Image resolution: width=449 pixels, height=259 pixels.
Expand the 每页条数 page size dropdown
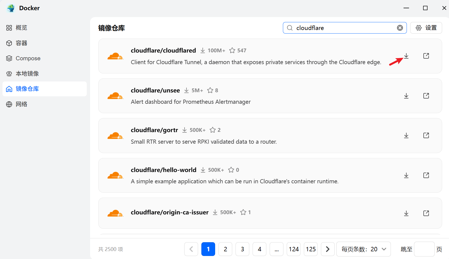coord(364,249)
